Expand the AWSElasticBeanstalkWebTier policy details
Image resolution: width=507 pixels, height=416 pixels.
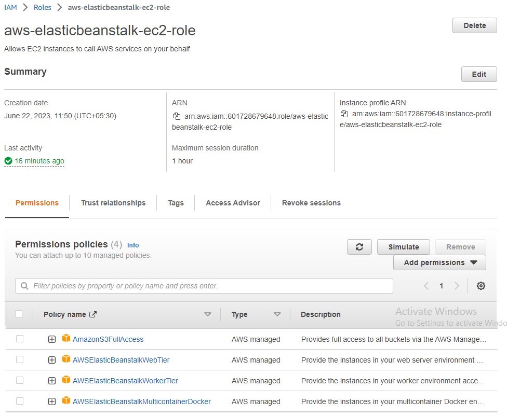[52, 360]
